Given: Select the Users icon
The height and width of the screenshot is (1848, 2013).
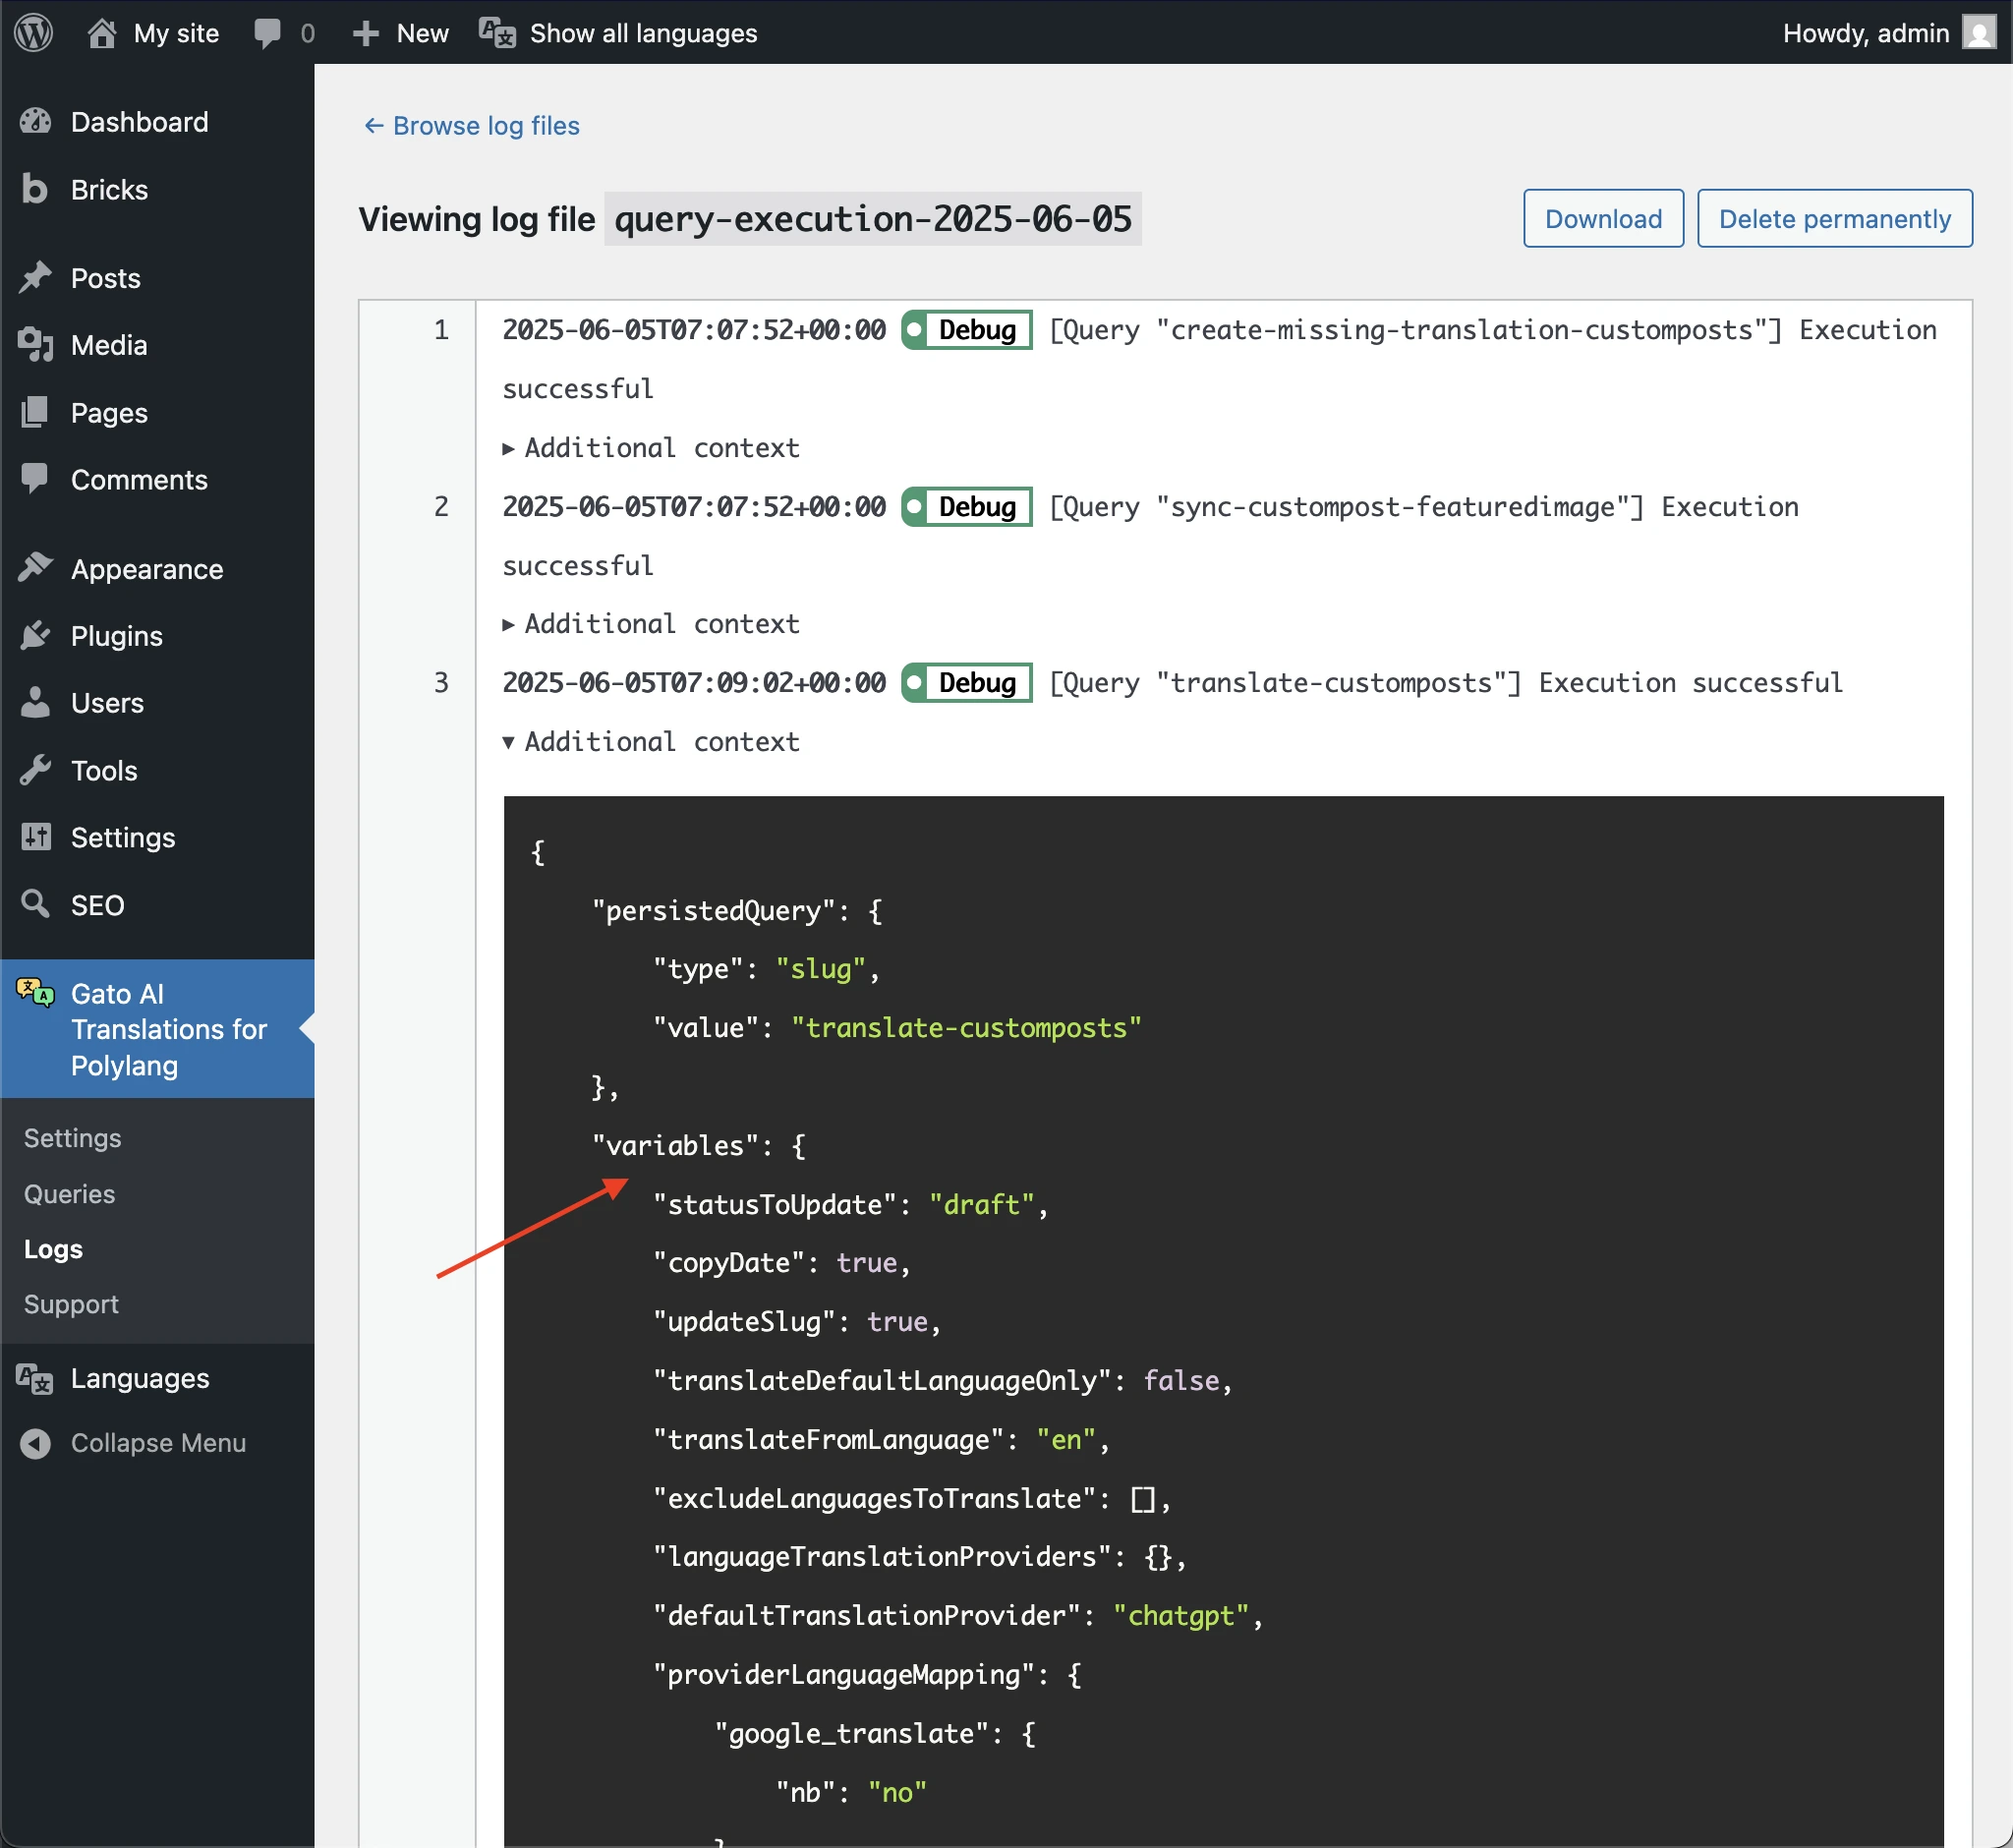Looking at the screenshot, I should click(36, 702).
